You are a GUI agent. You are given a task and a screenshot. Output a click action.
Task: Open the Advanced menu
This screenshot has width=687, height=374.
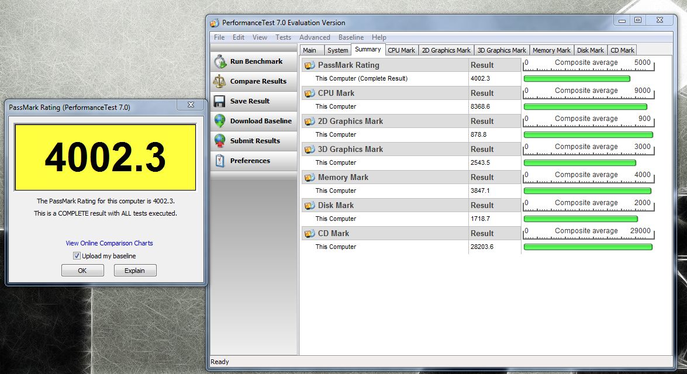(x=315, y=37)
